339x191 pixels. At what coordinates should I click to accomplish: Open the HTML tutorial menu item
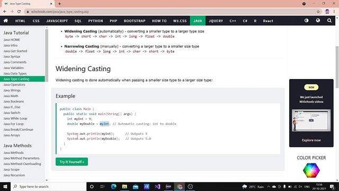[x=20, y=21]
